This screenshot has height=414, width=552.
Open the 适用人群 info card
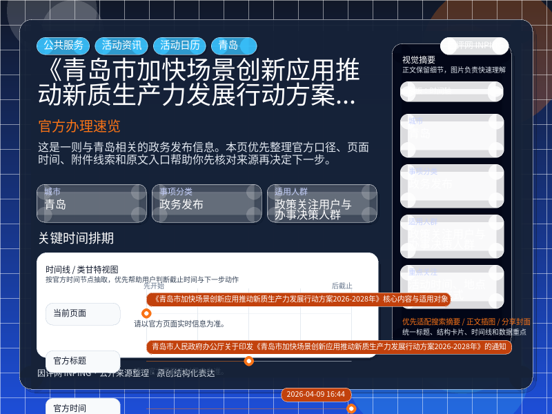point(322,204)
